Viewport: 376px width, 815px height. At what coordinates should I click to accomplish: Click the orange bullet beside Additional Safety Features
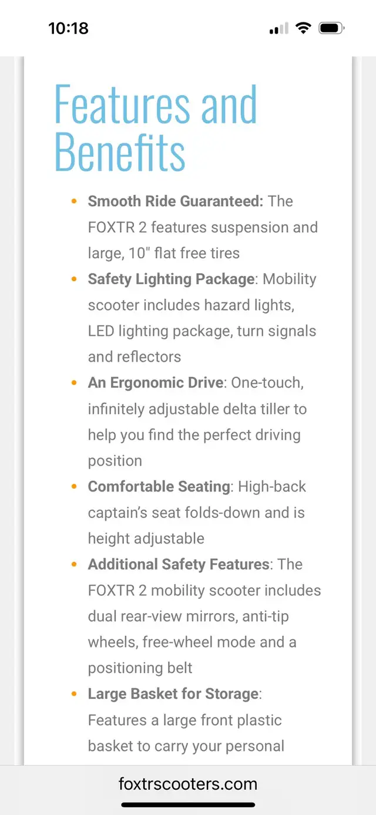pos(74,564)
